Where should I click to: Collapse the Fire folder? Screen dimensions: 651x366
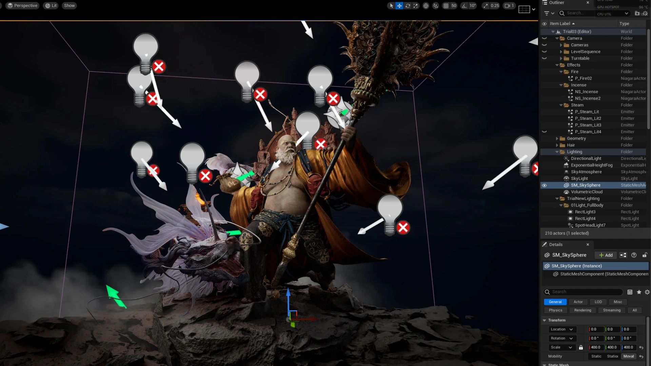561,72
